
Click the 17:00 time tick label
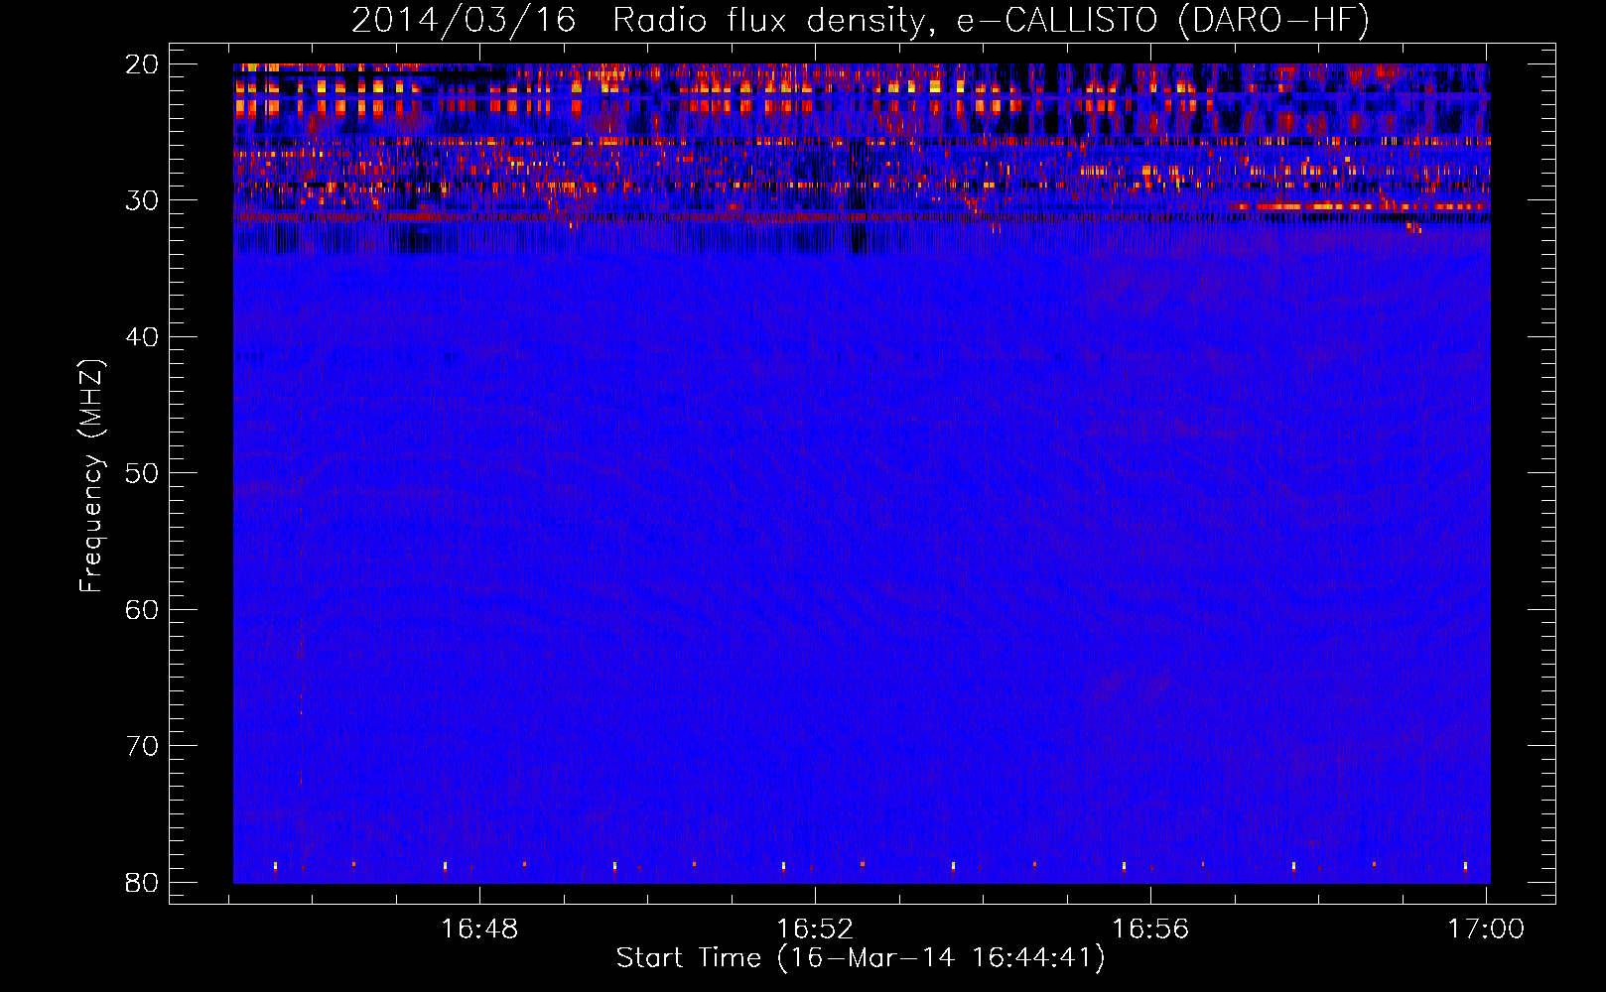pyautogui.click(x=1486, y=930)
